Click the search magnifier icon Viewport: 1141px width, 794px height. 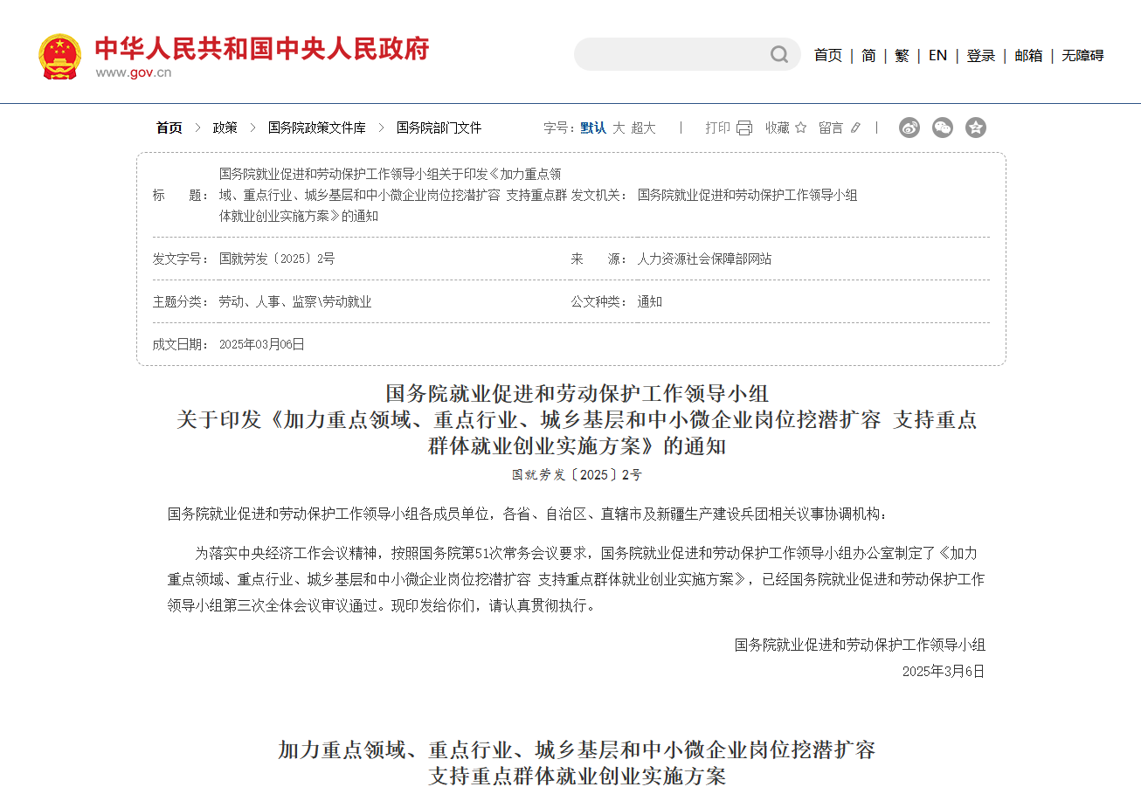point(778,54)
